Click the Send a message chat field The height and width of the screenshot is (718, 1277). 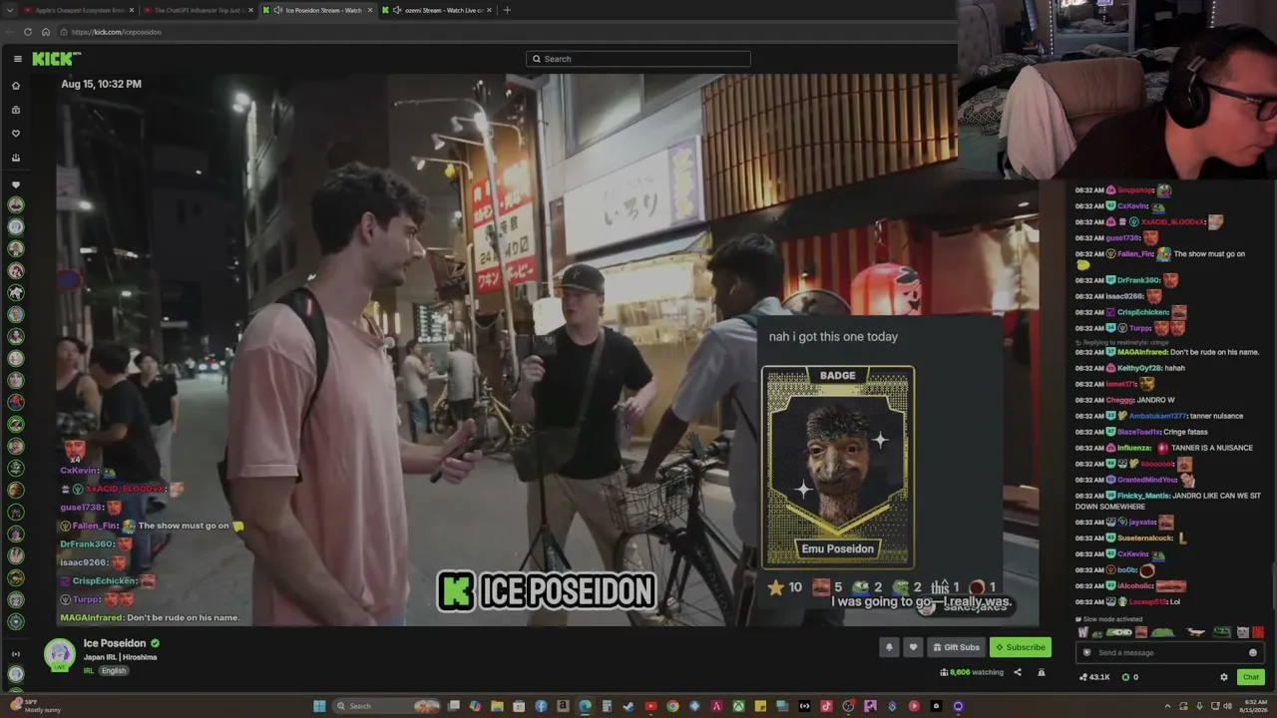click(1168, 653)
